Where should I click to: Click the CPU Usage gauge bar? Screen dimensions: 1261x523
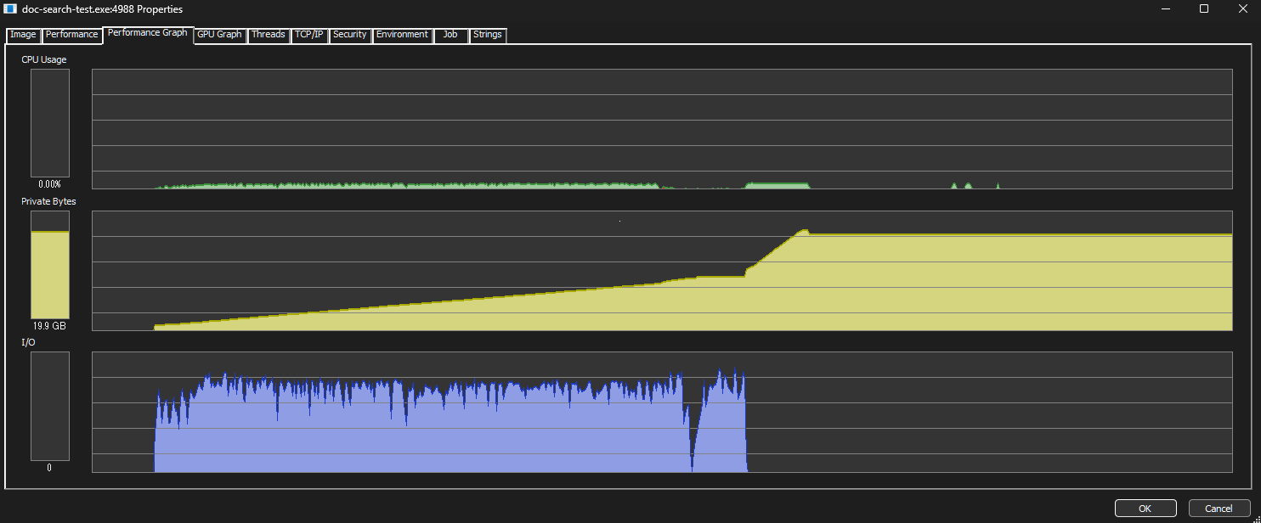coord(50,123)
